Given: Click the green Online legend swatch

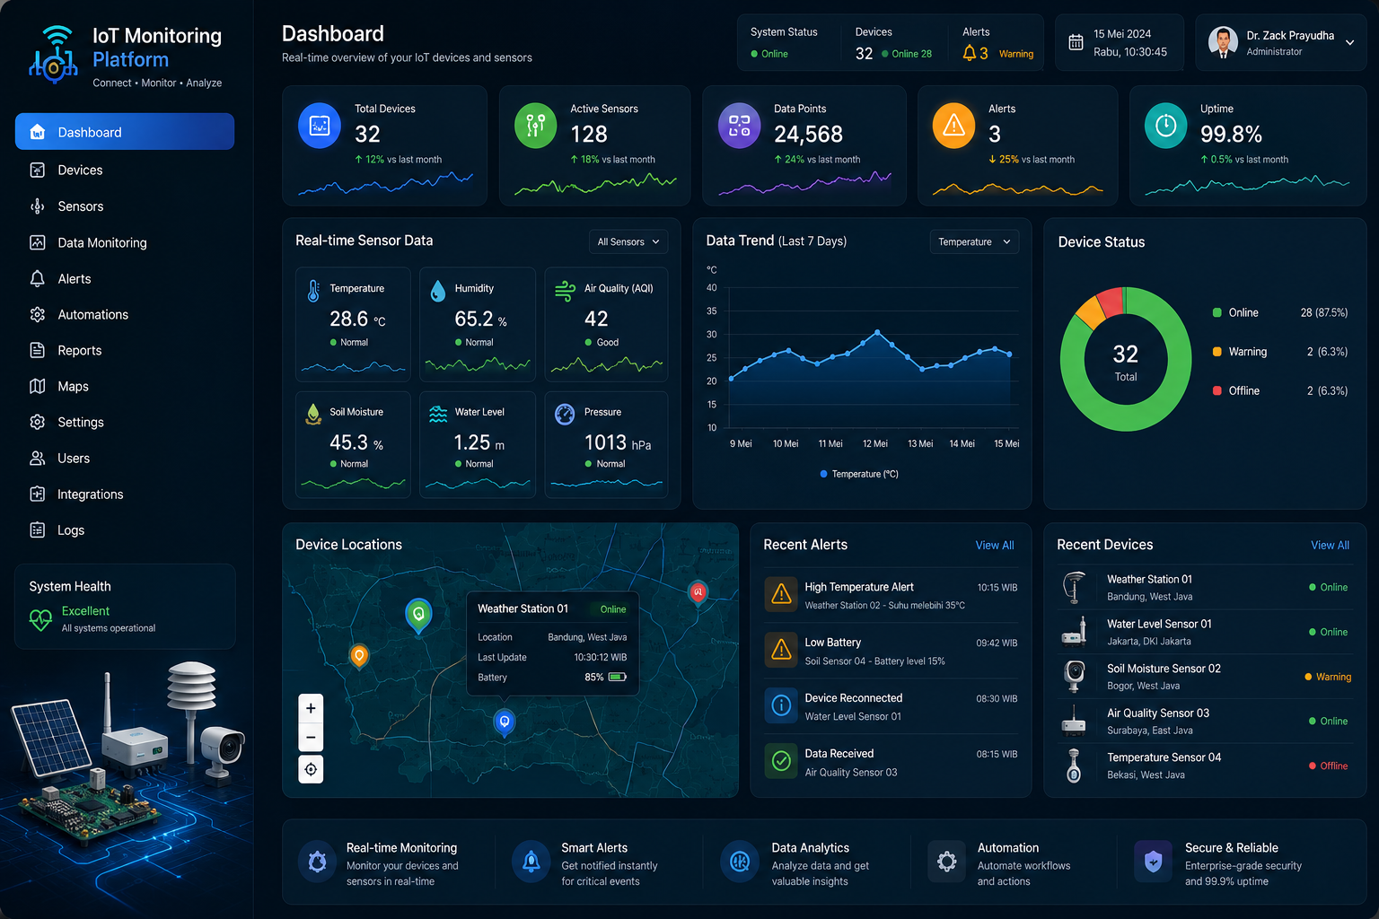Looking at the screenshot, I should point(1217,312).
